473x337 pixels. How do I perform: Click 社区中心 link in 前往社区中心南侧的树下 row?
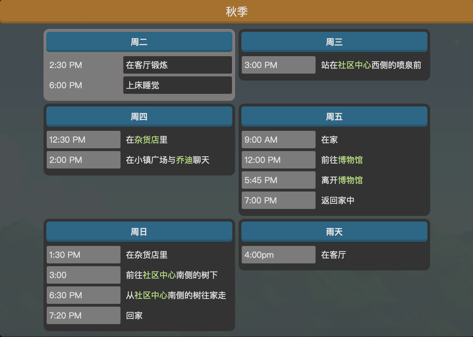[x=160, y=275]
